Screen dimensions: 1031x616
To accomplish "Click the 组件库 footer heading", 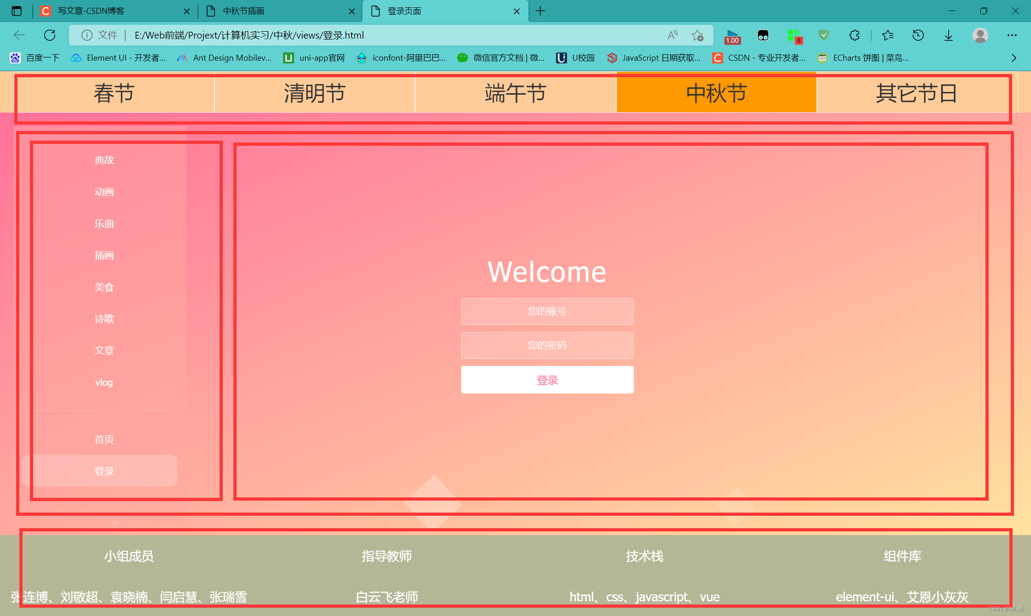I will (x=903, y=556).
